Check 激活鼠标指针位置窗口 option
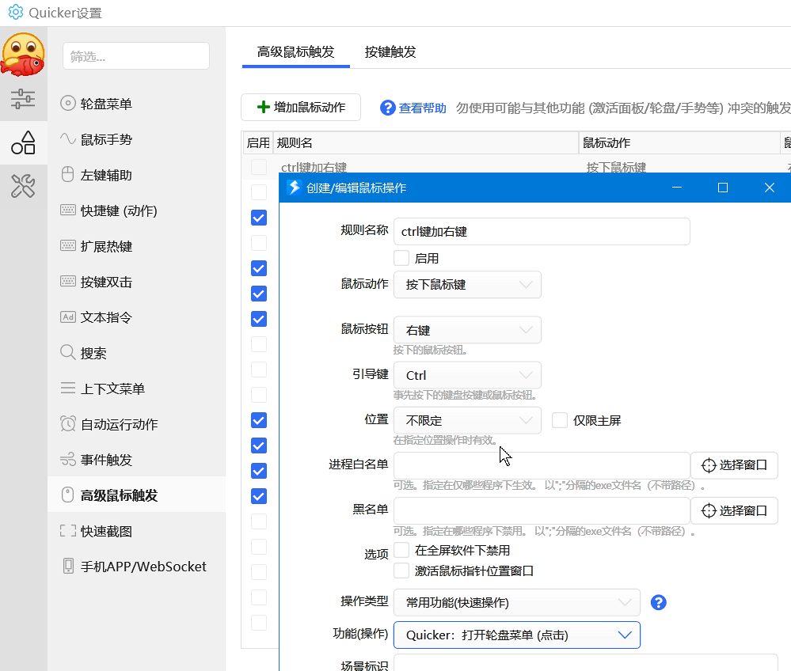 click(x=401, y=571)
